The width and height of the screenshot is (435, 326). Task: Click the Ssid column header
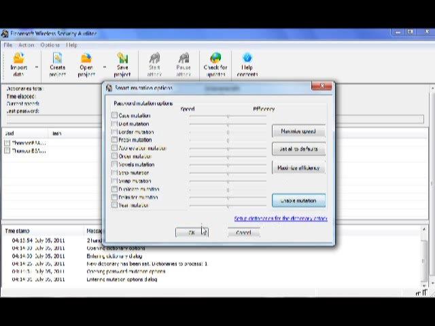click(x=25, y=133)
